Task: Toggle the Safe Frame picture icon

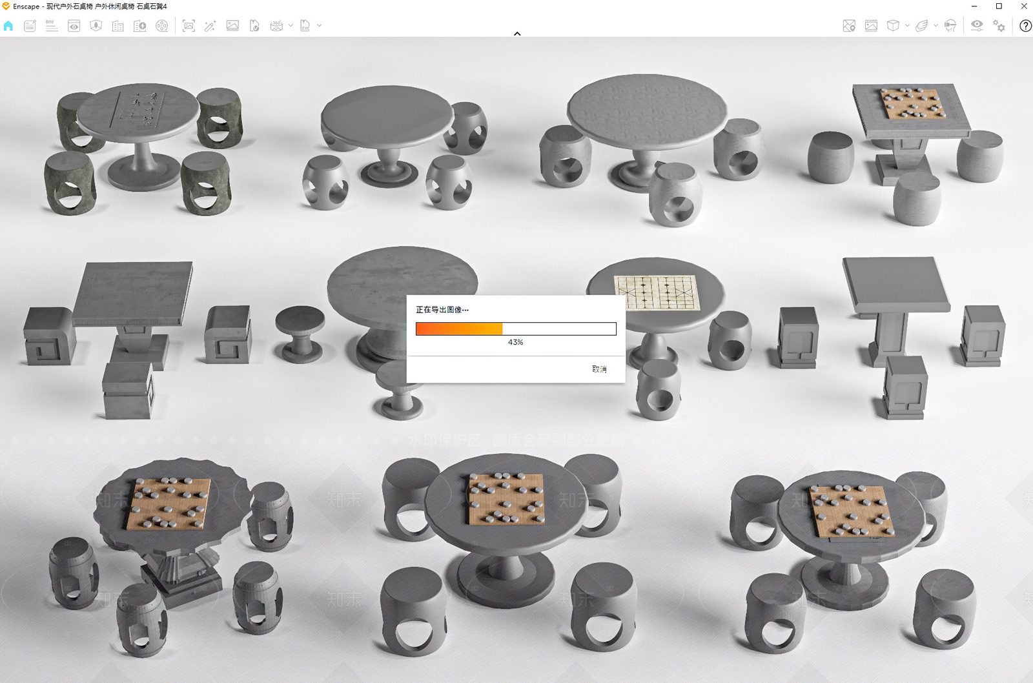Action: [871, 26]
